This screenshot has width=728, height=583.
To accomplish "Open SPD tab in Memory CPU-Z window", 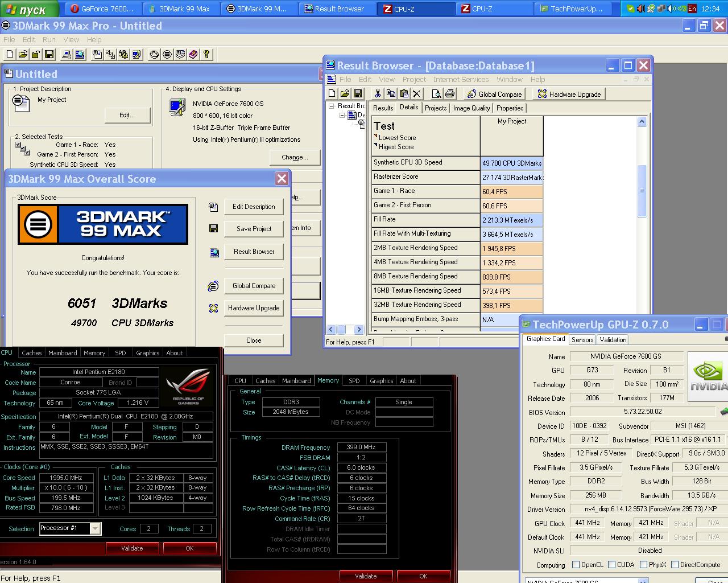I will coord(354,381).
